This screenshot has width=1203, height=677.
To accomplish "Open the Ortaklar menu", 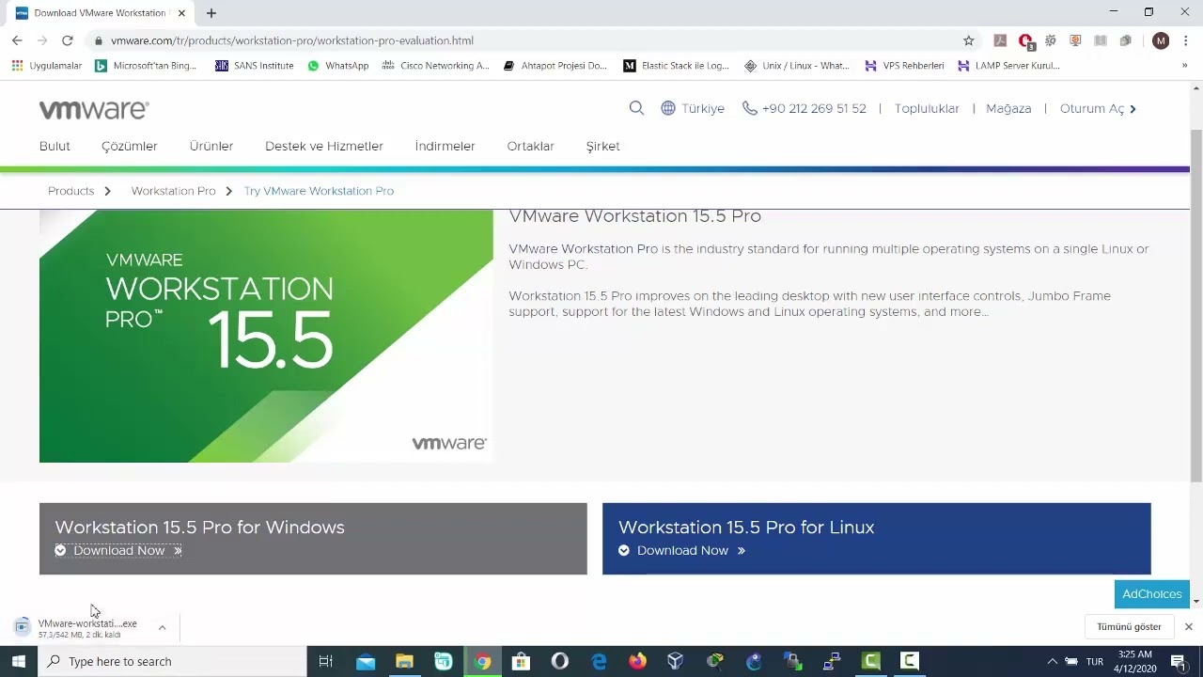I will (530, 146).
